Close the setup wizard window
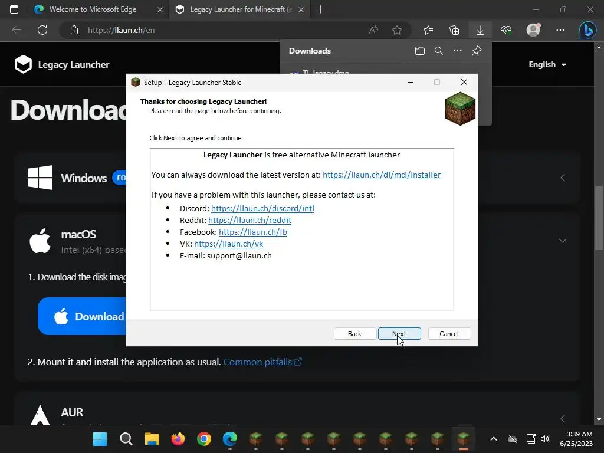 [x=464, y=82]
